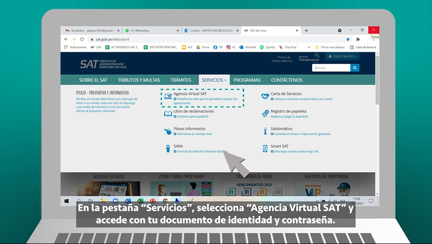The width and height of the screenshot is (432, 244).
Task: Open Windows Start menu
Action: [x=67, y=201]
